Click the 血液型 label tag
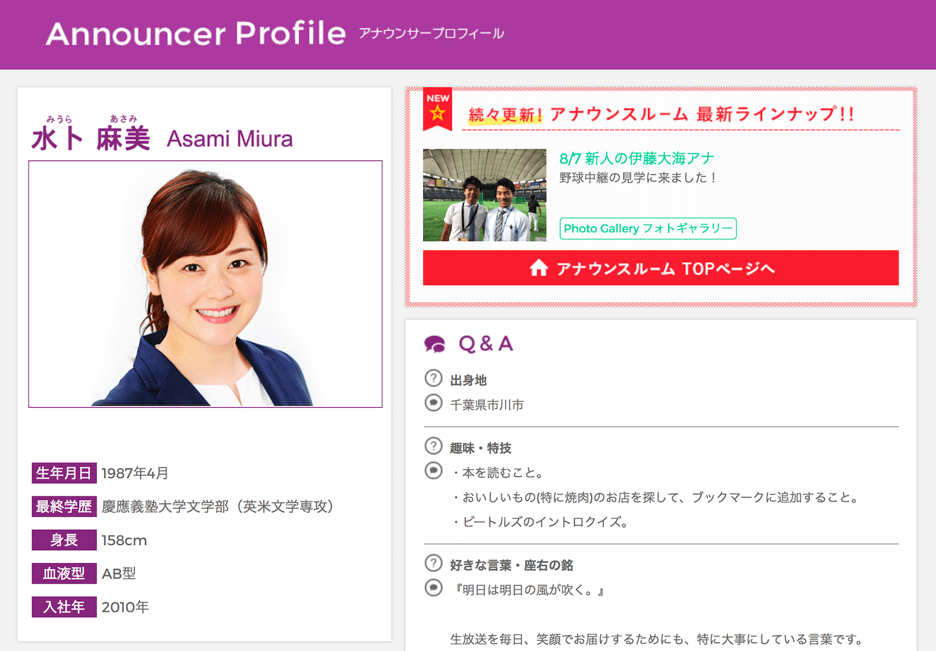 [x=64, y=573]
